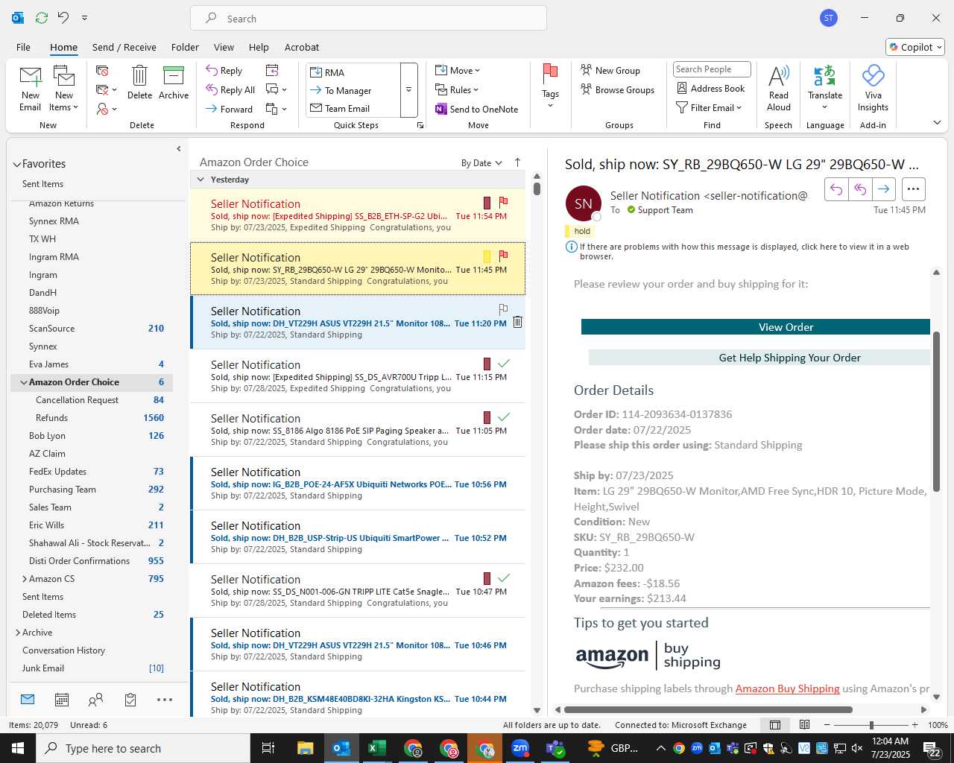Open the Move dropdown
This screenshot has width=954, height=763.
click(458, 71)
